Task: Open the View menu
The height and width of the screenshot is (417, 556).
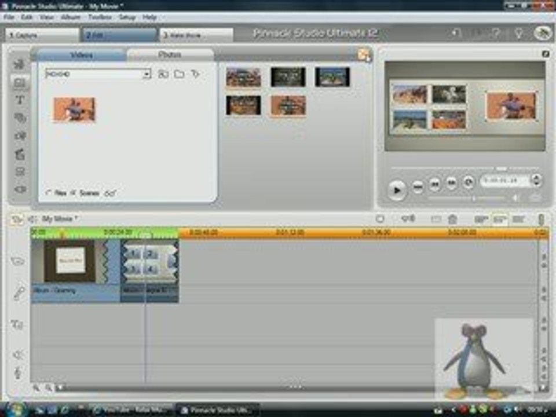Action: pos(46,17)
